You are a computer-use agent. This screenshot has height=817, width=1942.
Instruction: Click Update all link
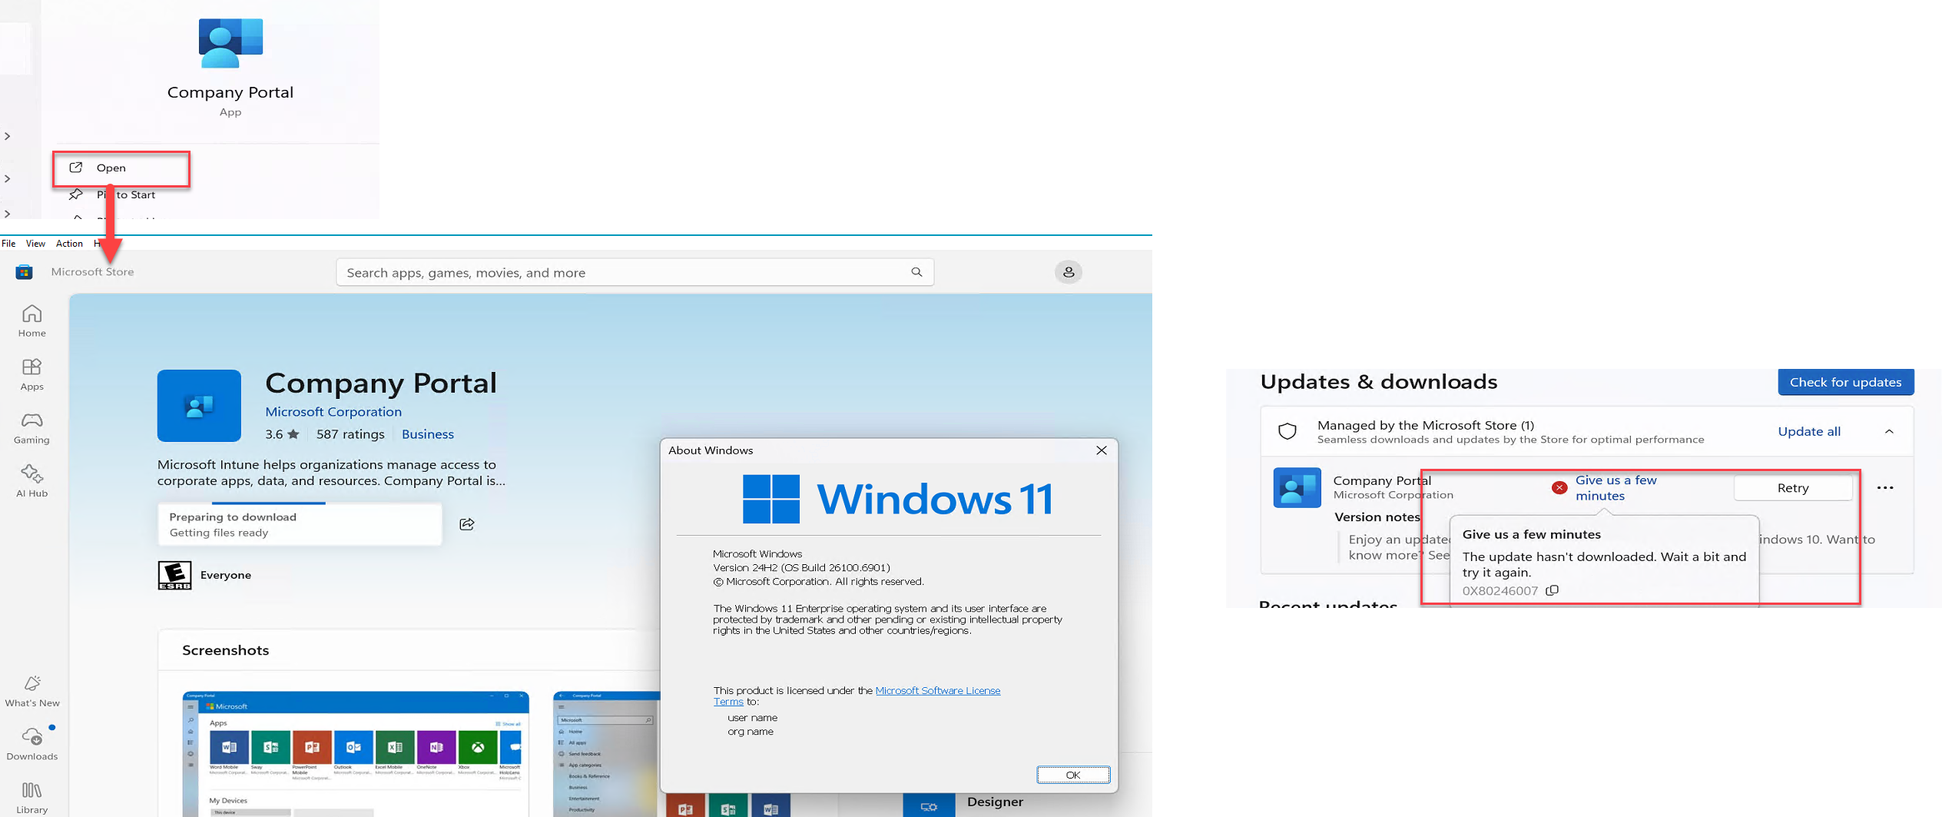[1808, 431]
